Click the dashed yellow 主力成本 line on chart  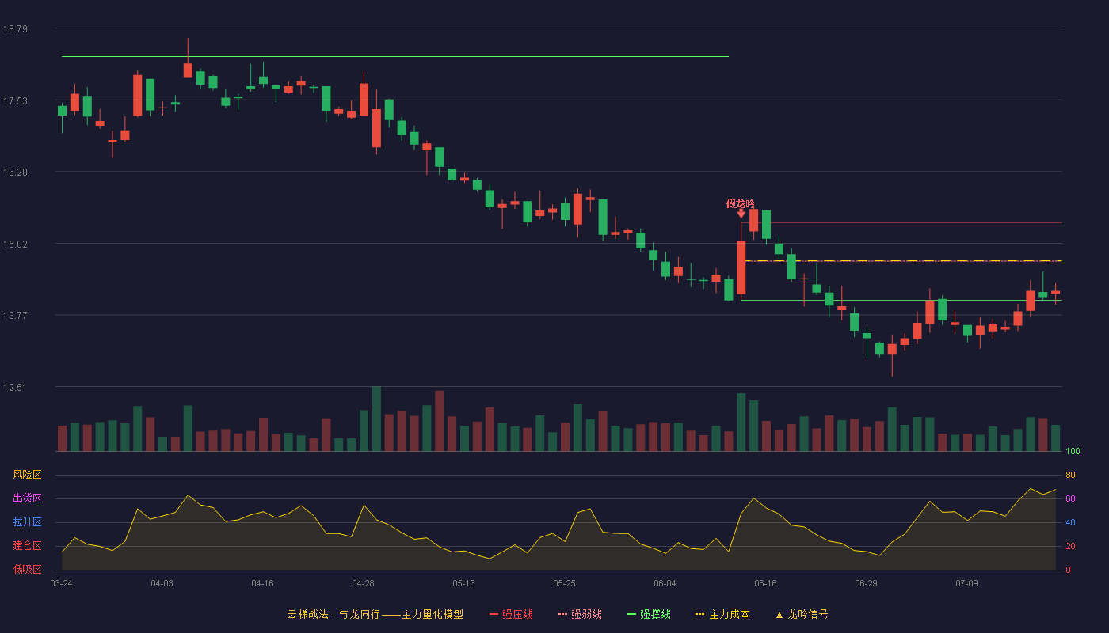(x=903, y=260)
